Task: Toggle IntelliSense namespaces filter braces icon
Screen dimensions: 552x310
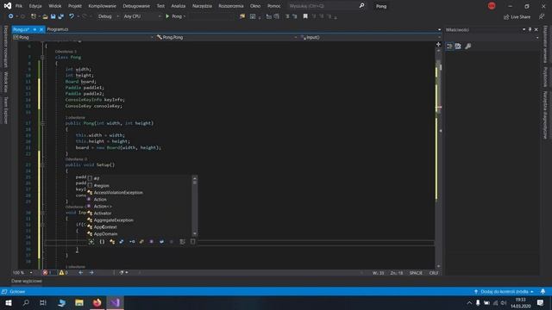Action: click(x=102, y=241)
